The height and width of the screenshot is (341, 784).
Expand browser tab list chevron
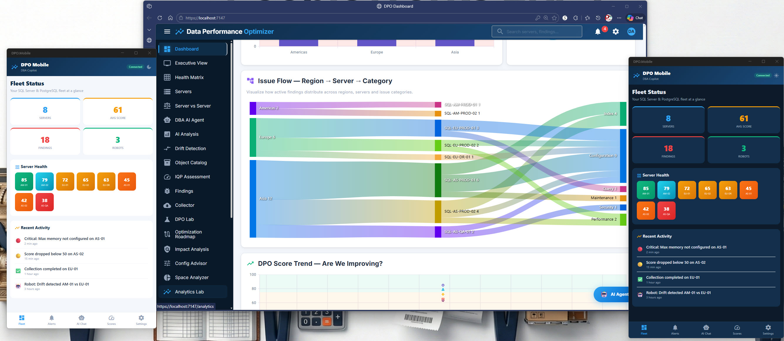(149, 30)
